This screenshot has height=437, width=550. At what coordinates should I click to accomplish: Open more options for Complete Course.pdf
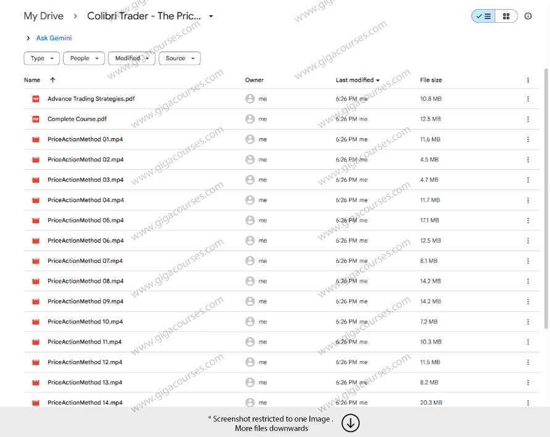click(528, 119)
